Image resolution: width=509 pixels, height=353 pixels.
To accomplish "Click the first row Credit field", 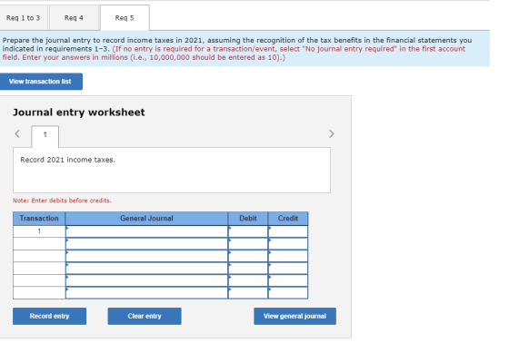I will pos(288,231).
